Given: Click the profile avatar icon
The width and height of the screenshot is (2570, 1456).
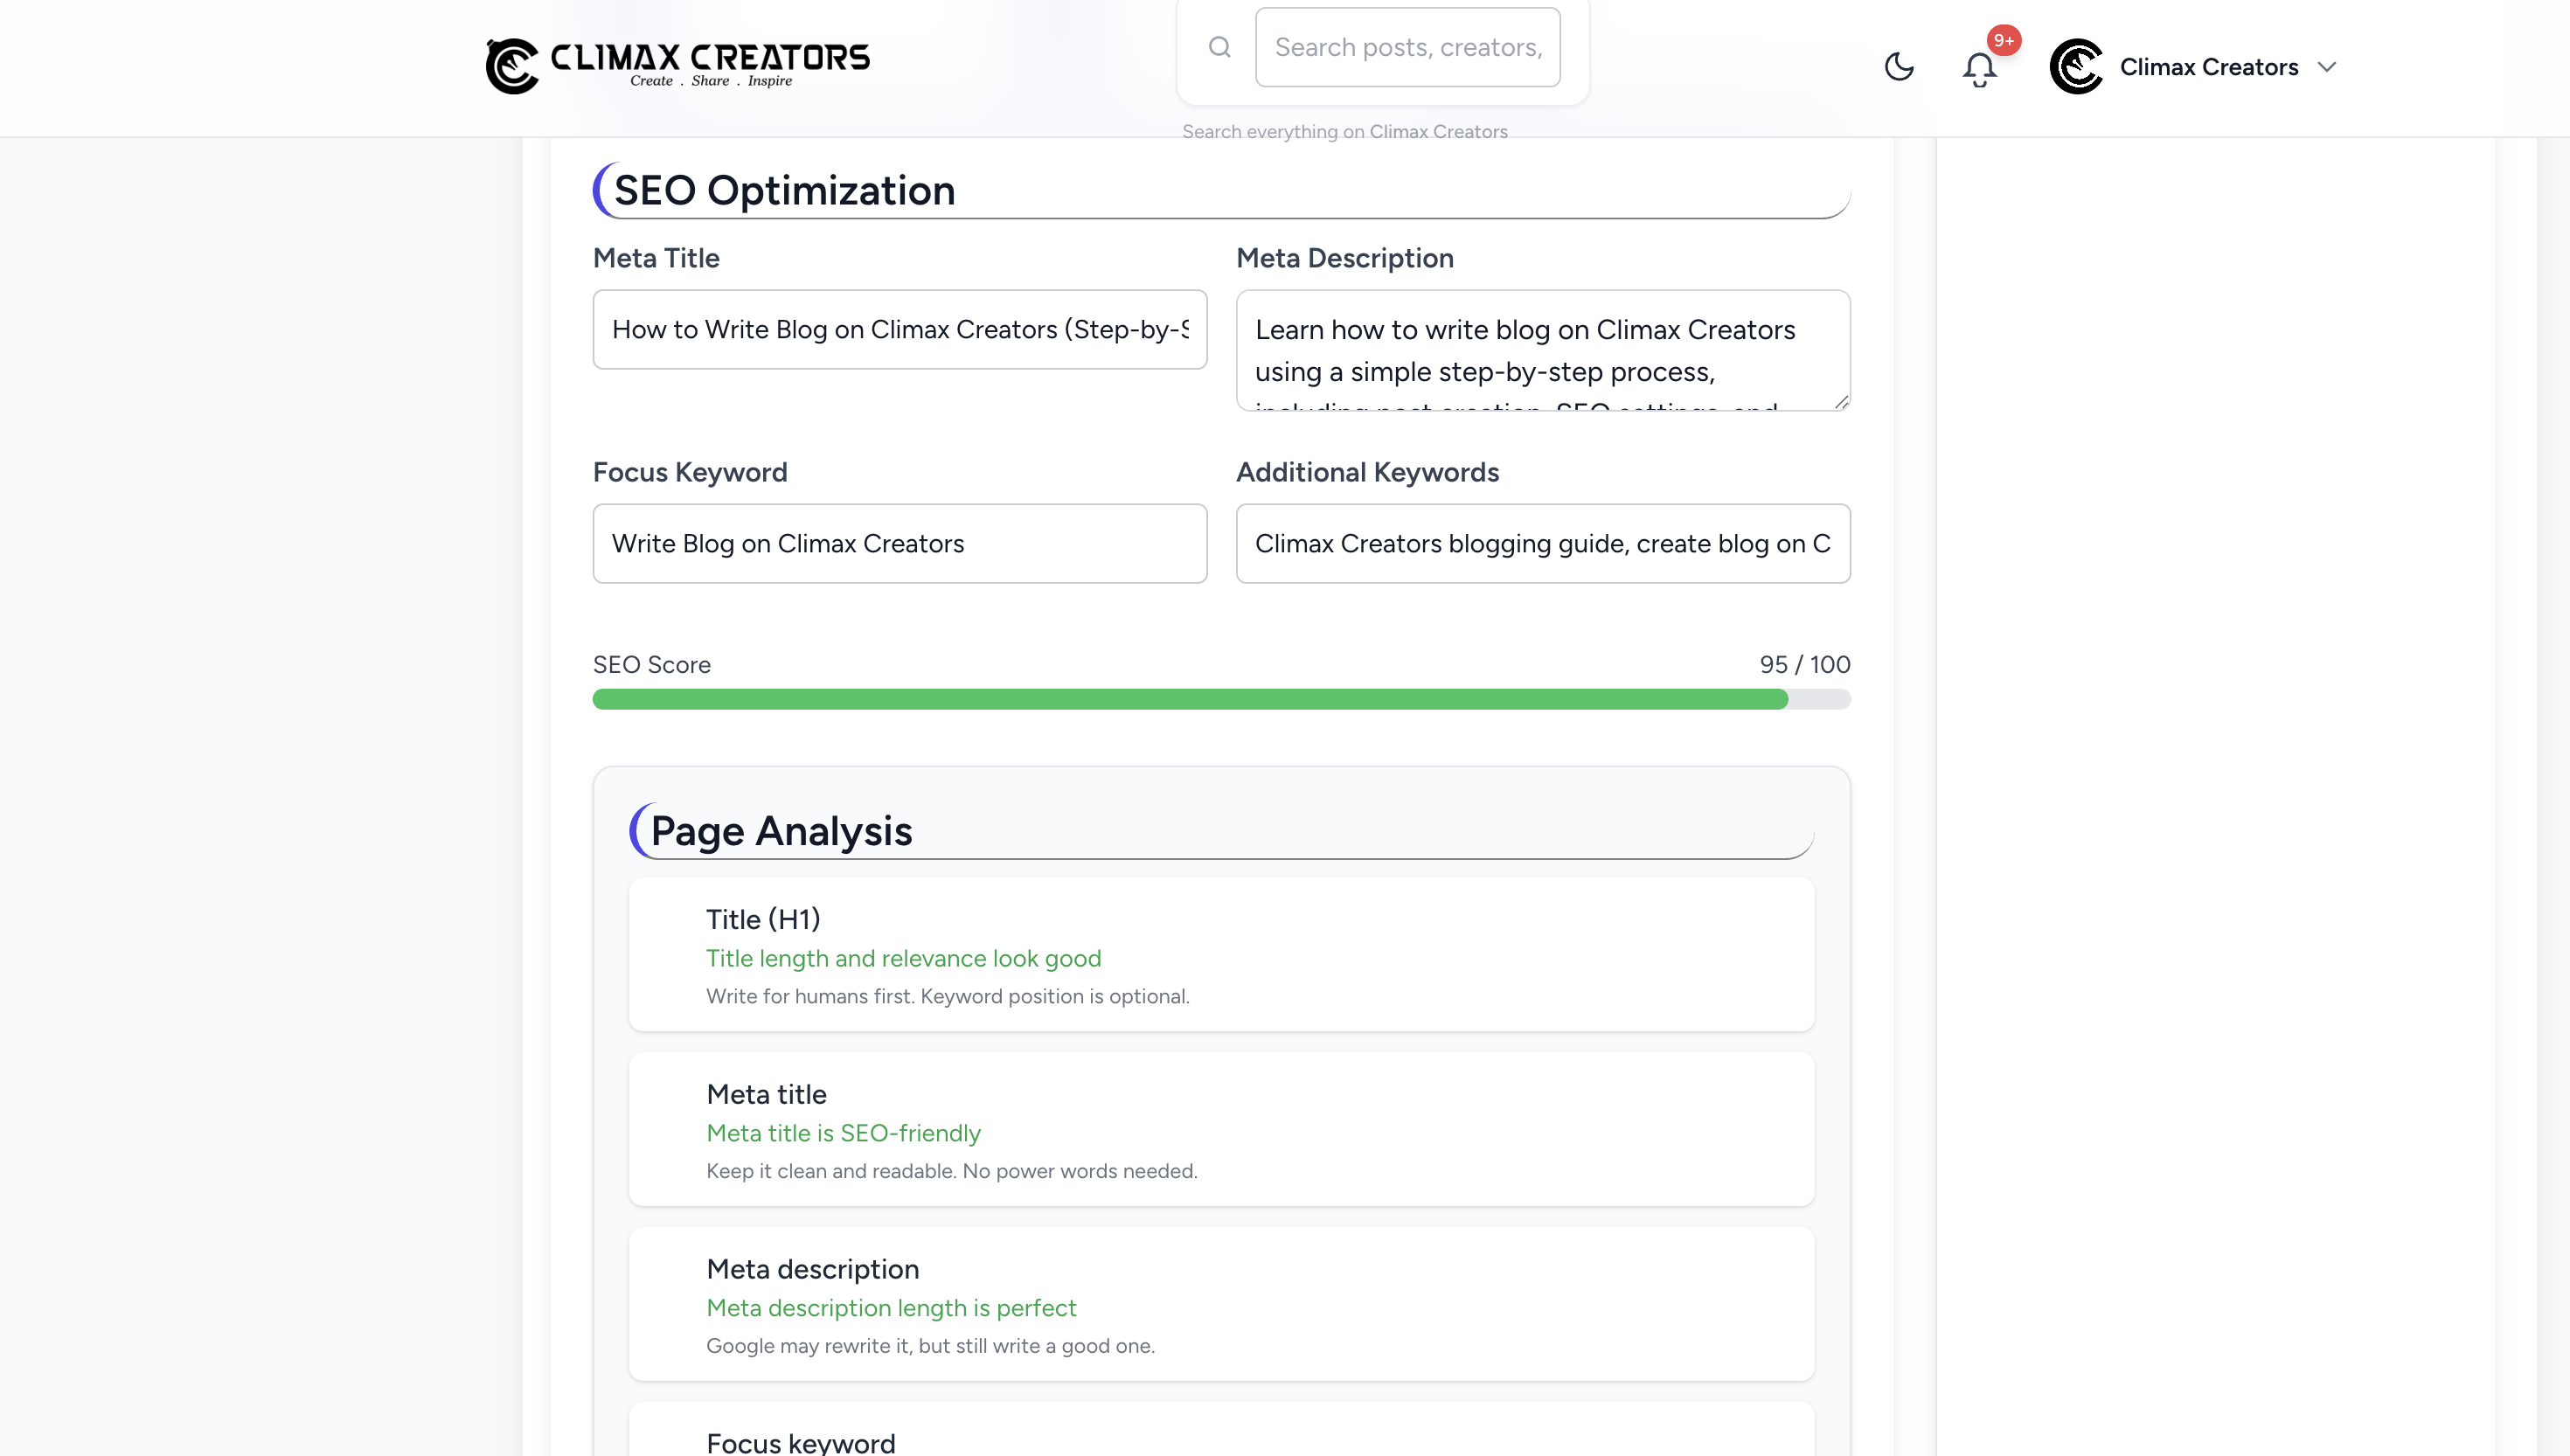Looking at the screenshot, I should coord(2076,67).
